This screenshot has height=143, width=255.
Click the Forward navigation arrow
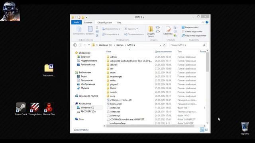(x=80, y=45)
